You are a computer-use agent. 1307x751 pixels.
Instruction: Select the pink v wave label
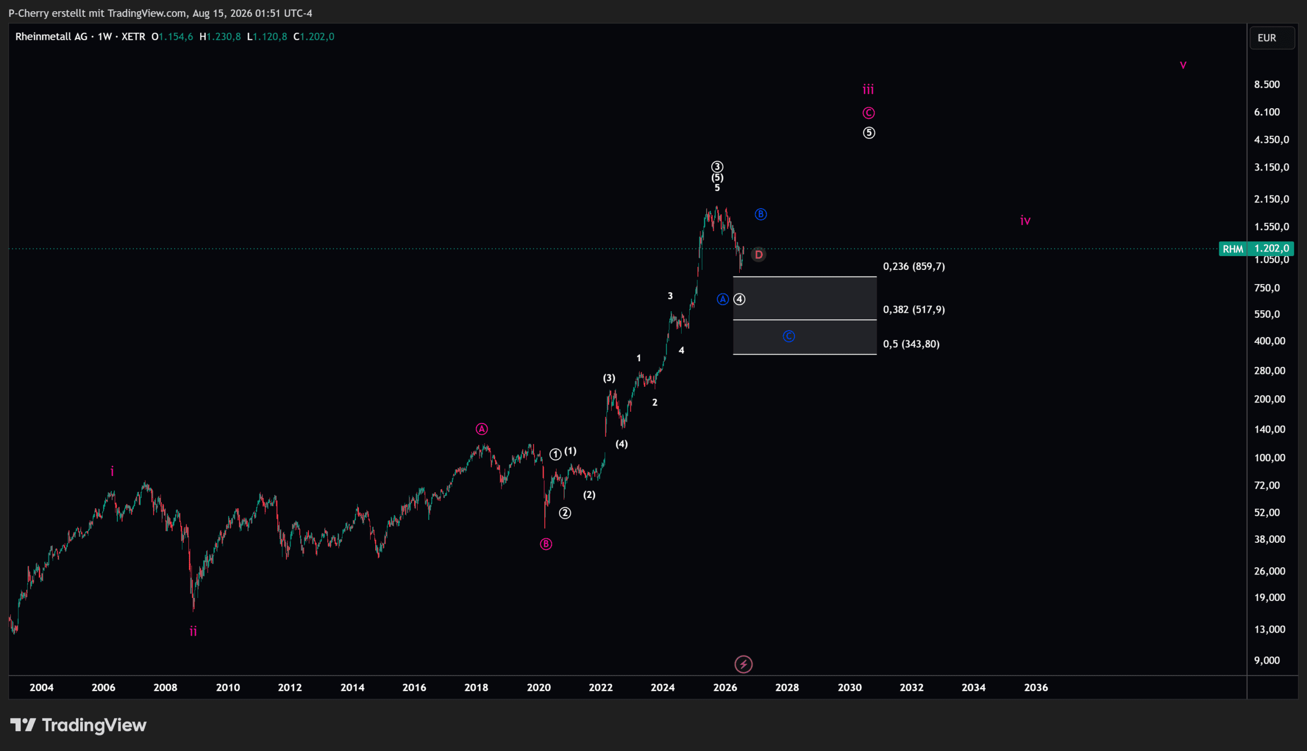pyautogui.click(x=1183, y=65)
